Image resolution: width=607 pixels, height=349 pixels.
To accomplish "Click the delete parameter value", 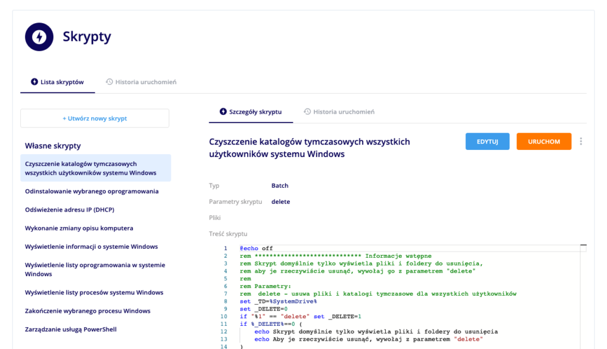I will [280, 202].
